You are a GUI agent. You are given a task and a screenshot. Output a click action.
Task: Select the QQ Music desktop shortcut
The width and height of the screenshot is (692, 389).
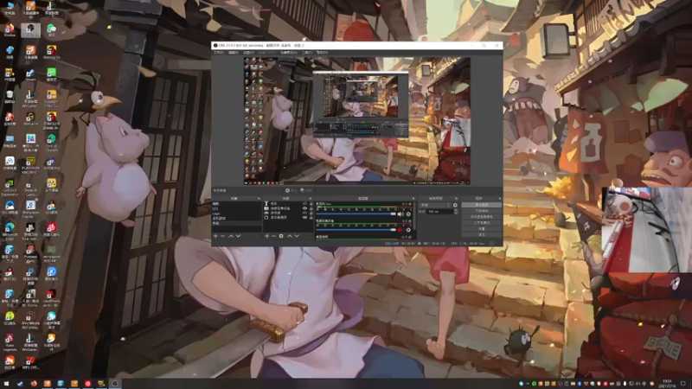(10, 317)
